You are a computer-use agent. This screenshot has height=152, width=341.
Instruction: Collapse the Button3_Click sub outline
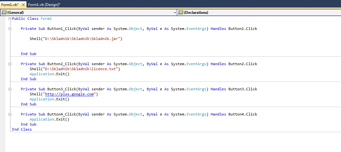tap(10, 89)
